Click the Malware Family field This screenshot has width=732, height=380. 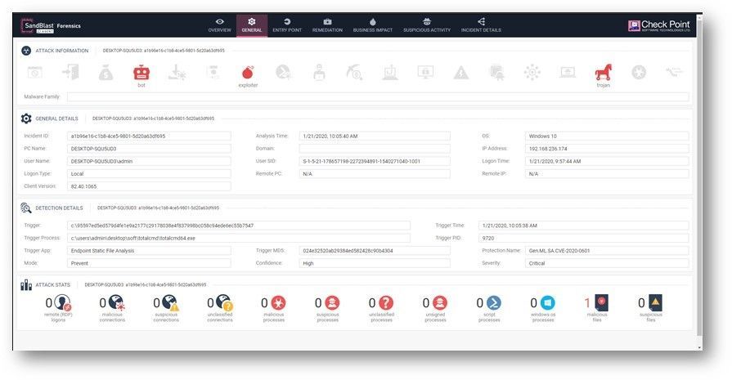click(x=376, y=96)
